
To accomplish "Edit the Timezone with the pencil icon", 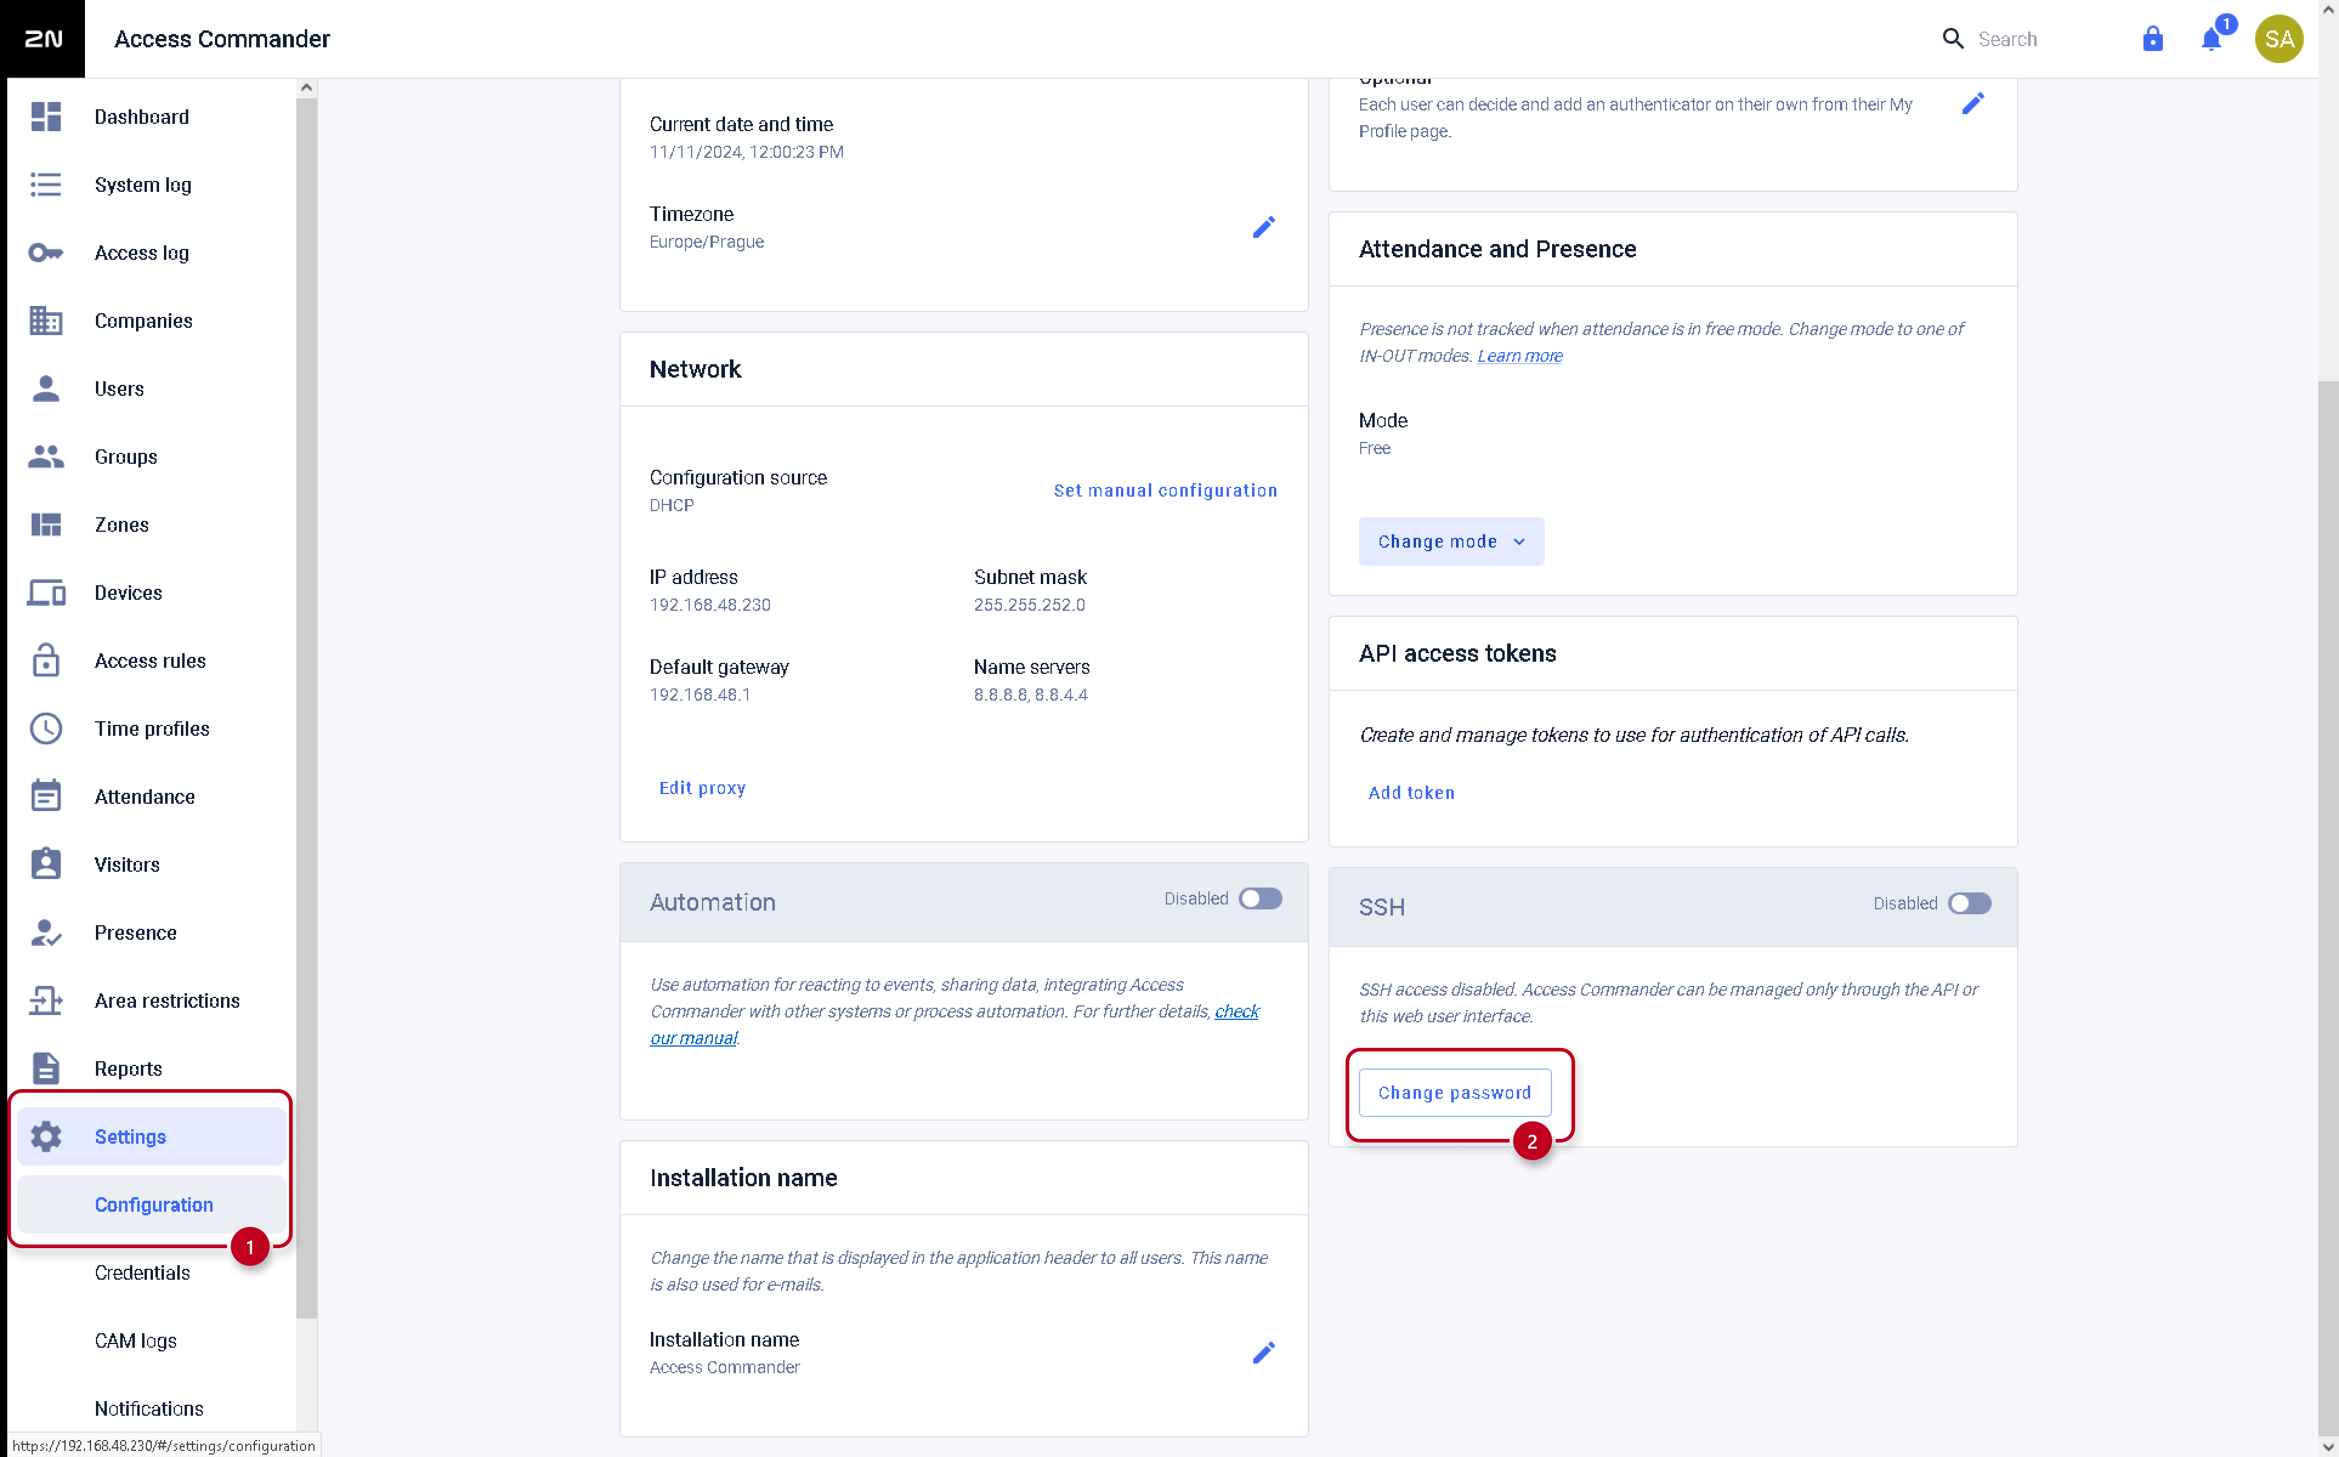I will pyautogui.click(x=1264, y=228).
